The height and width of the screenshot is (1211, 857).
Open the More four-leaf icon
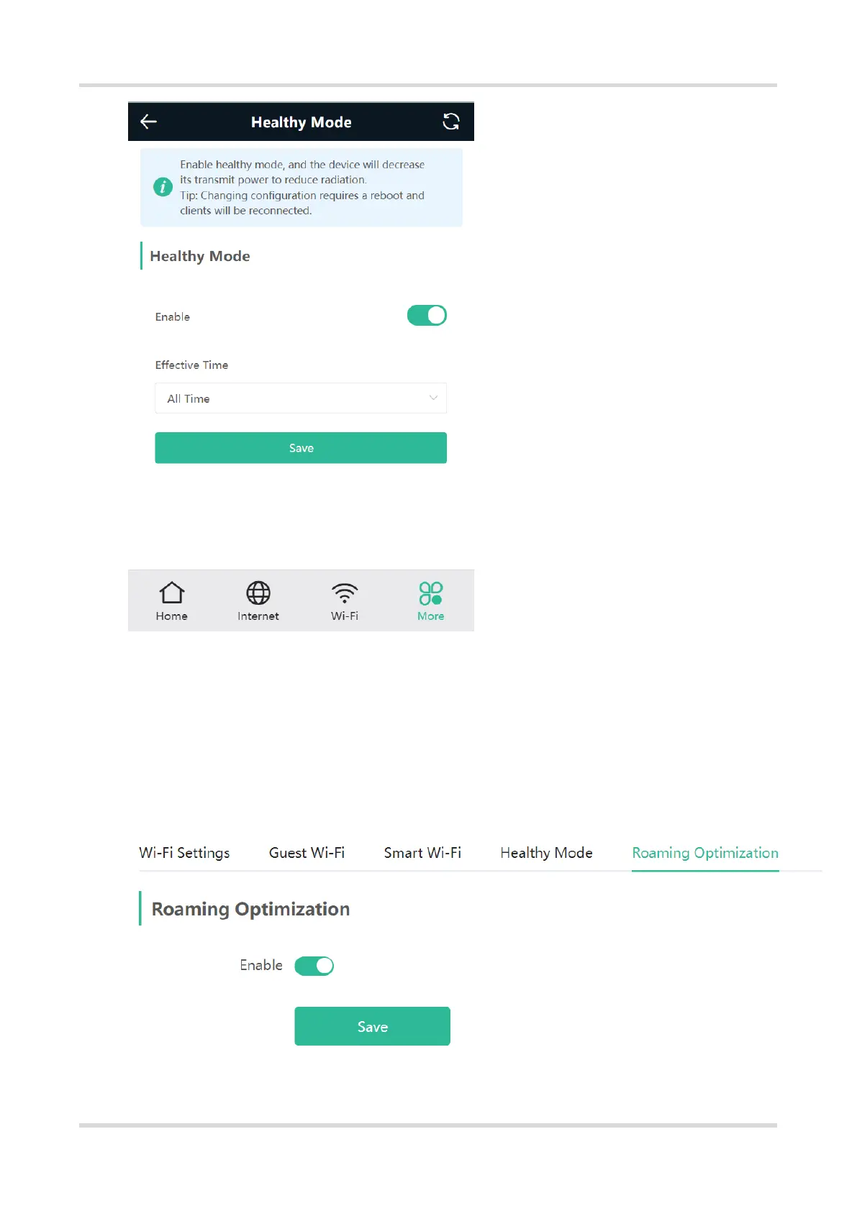pyautogui.click(x=431, y=593)
